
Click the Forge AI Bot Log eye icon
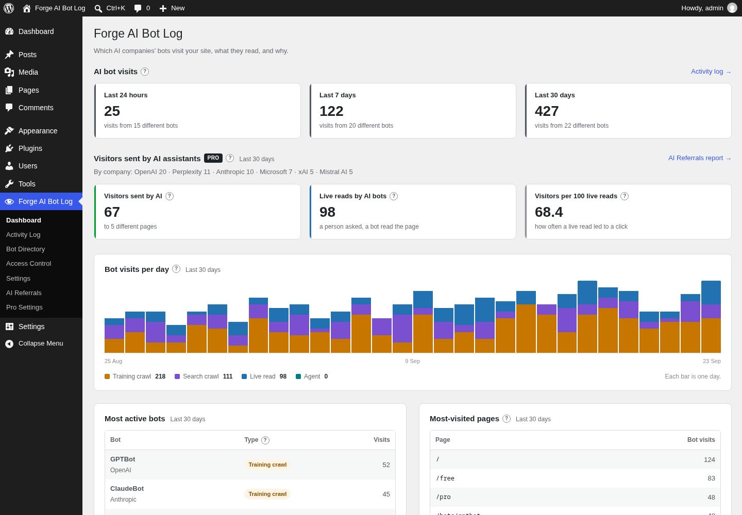[9, 201]
